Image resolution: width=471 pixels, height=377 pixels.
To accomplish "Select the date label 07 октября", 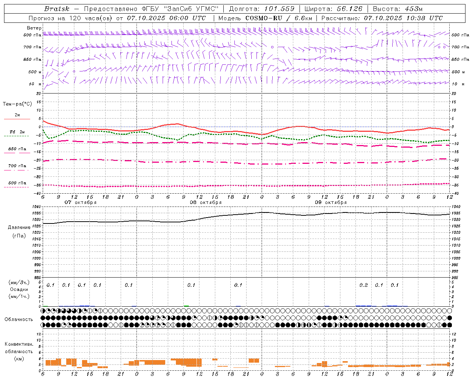I will pos(81,202).
